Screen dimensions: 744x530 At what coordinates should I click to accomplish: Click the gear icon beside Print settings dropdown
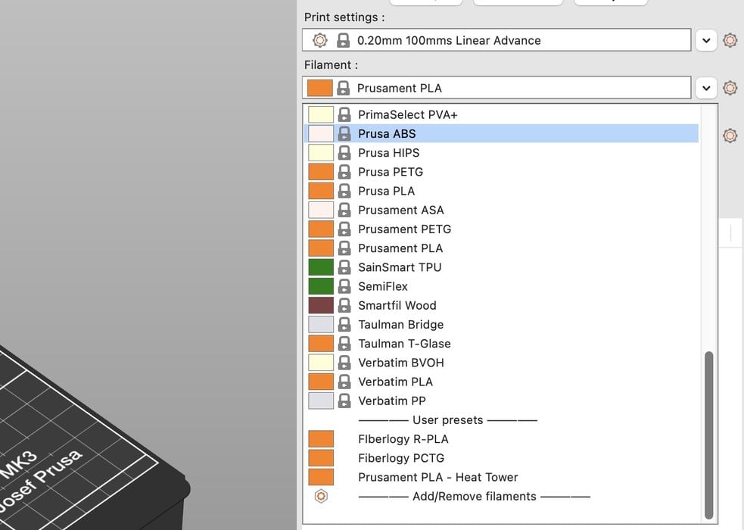pyautogui.click(x=730, y=40)
